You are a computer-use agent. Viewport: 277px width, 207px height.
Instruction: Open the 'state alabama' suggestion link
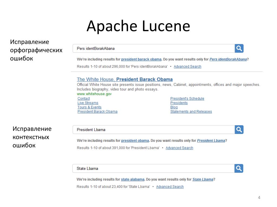(133, 179)
